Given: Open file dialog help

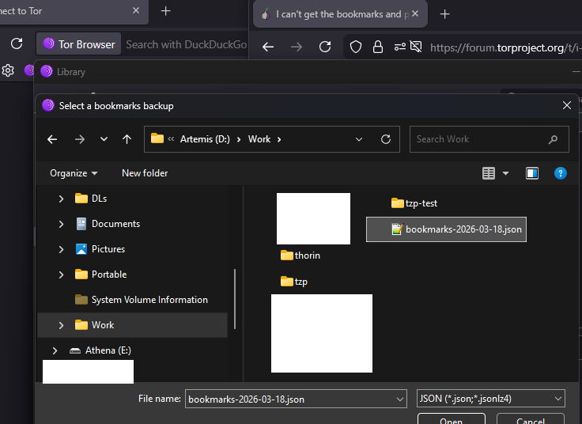Looking at the screenshot, I should (x=560, y=173).
